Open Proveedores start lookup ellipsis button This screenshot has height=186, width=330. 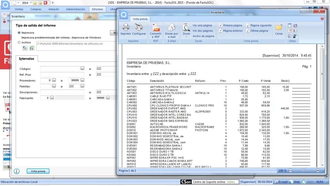pos(54,80)
